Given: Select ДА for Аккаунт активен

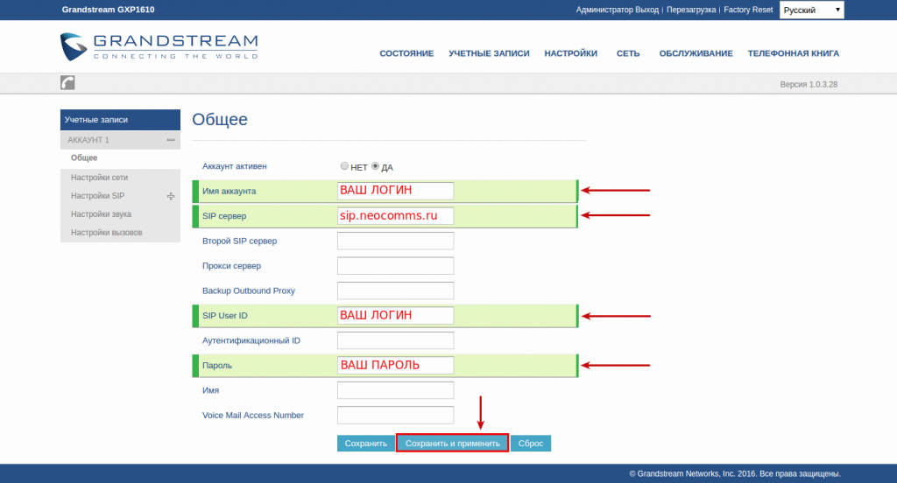Looking at the screenshot, I should pyautogui.click(x=376, y=166).
